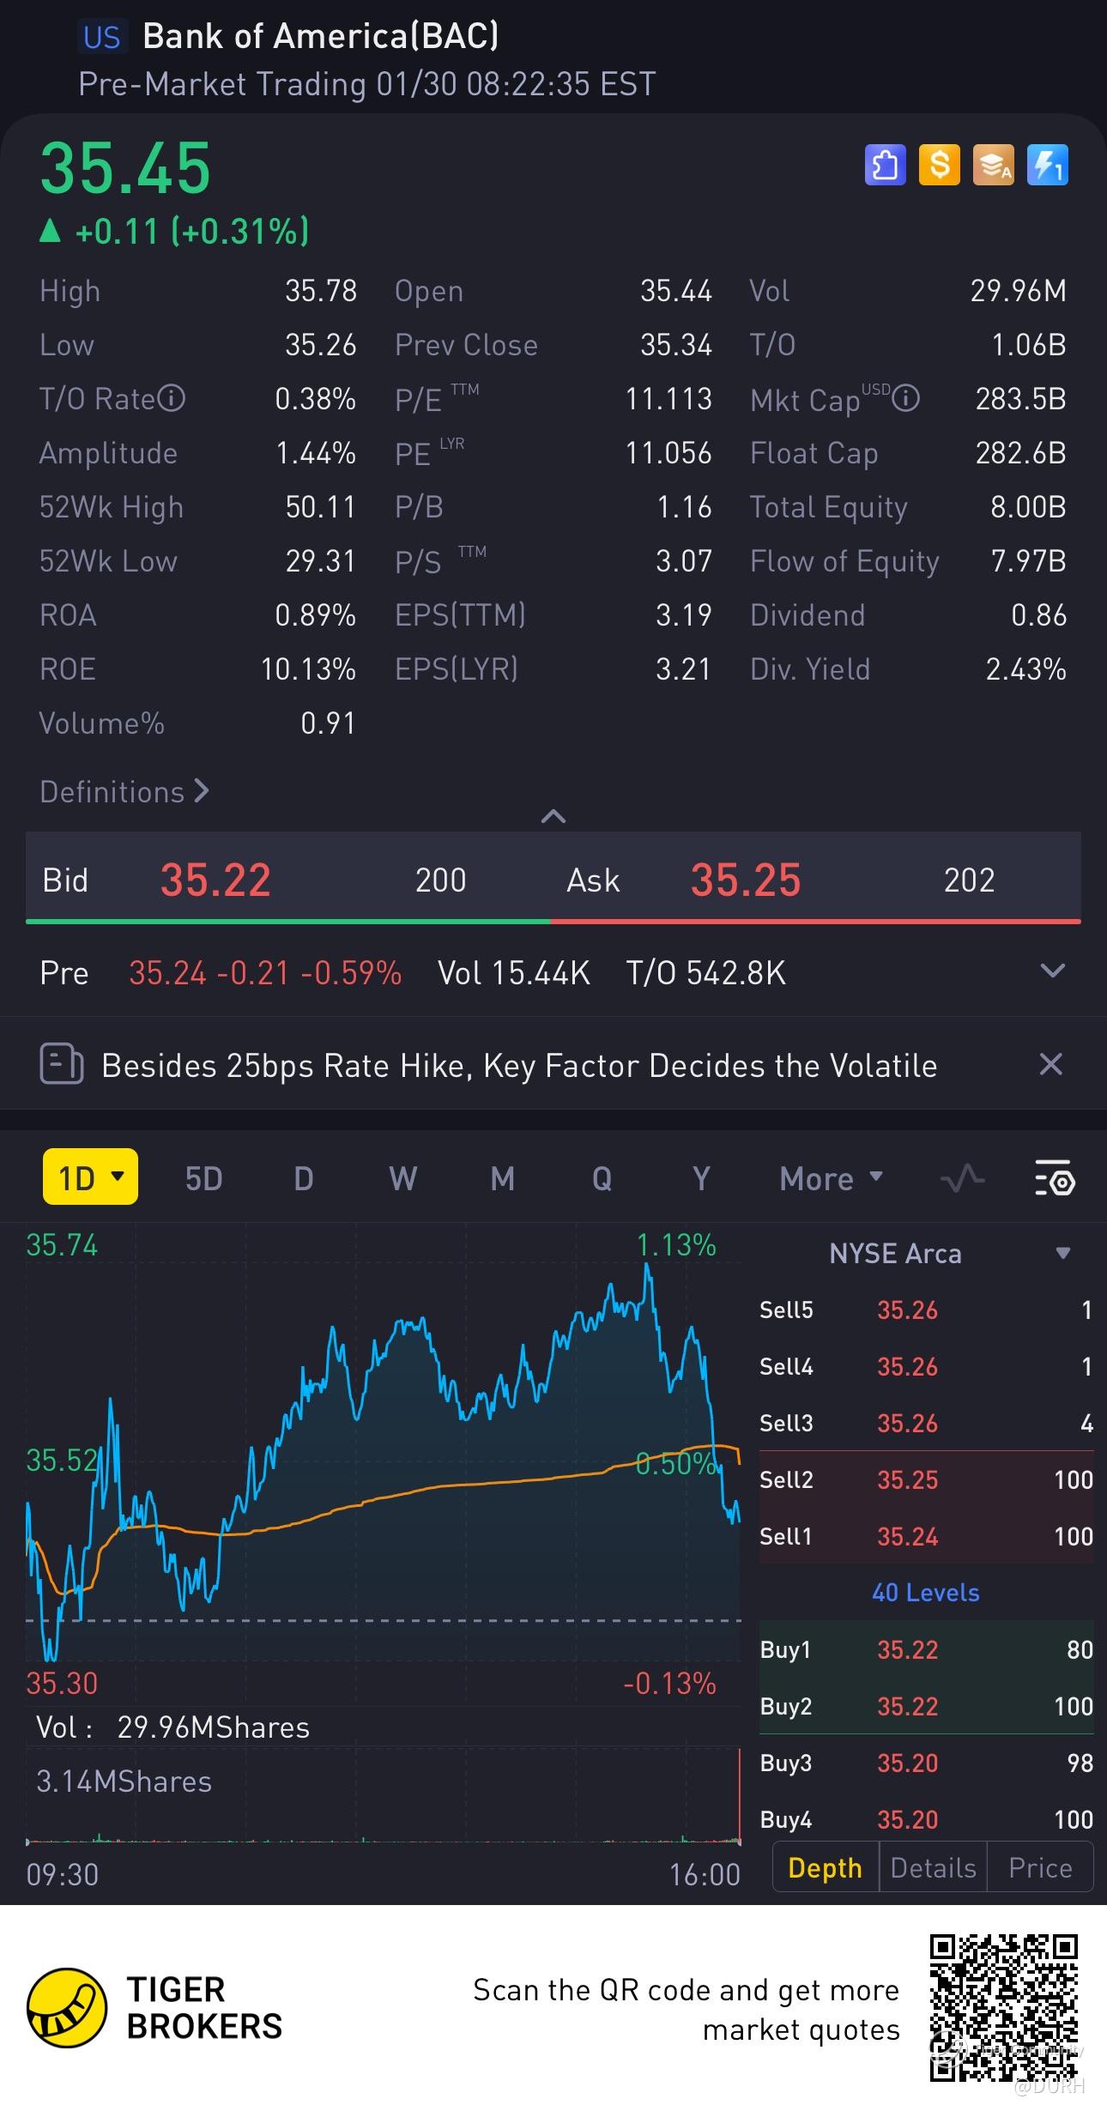Open the Definitions page
Image resolution: width=1107 pixels, height=2111 pixels.
pyautogui.click(x=124, y=791)
